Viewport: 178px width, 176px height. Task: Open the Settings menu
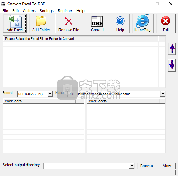coord(47,11)
